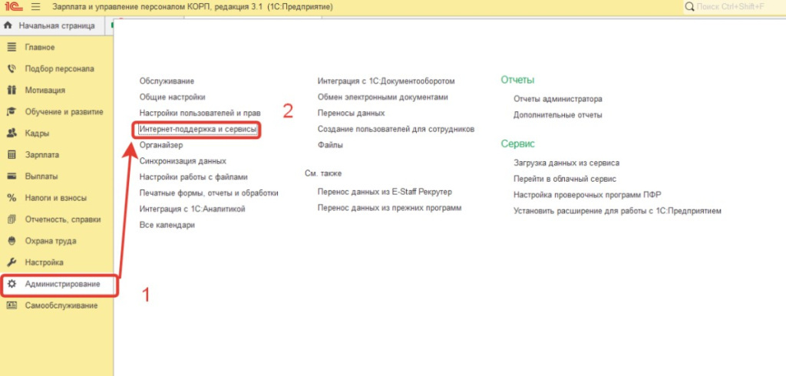The width and height of the screenshot is (786, 376).
Task: Open Синхронизация данных
Action: click(183, 161)
